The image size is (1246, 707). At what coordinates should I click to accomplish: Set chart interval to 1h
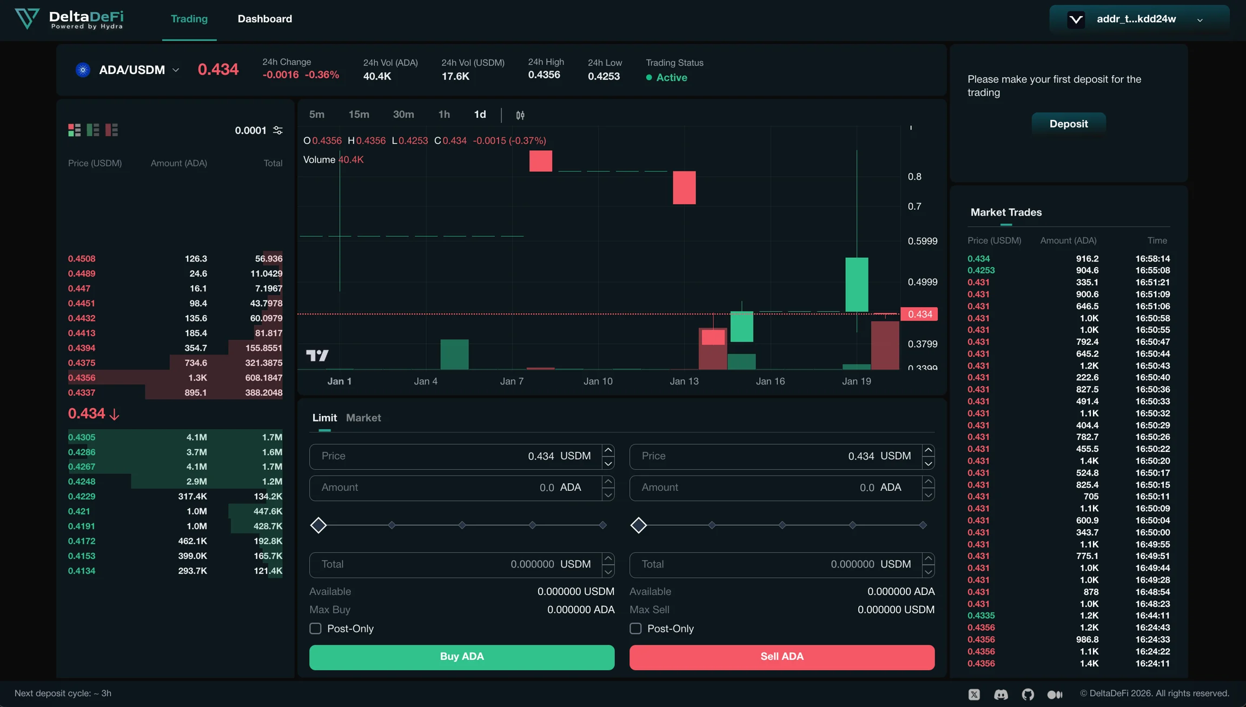(444, 115)
